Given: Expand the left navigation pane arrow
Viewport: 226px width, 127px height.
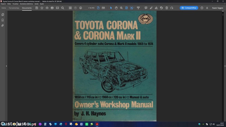Looking at the screenshot, I should coord(6,66).
